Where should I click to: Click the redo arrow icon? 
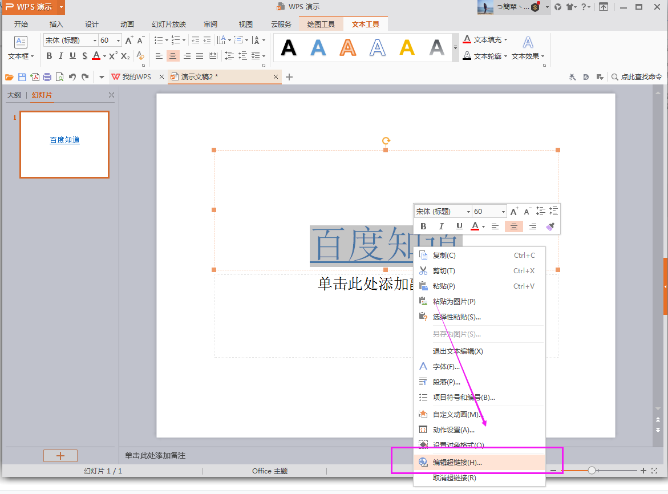click(85, 77)
